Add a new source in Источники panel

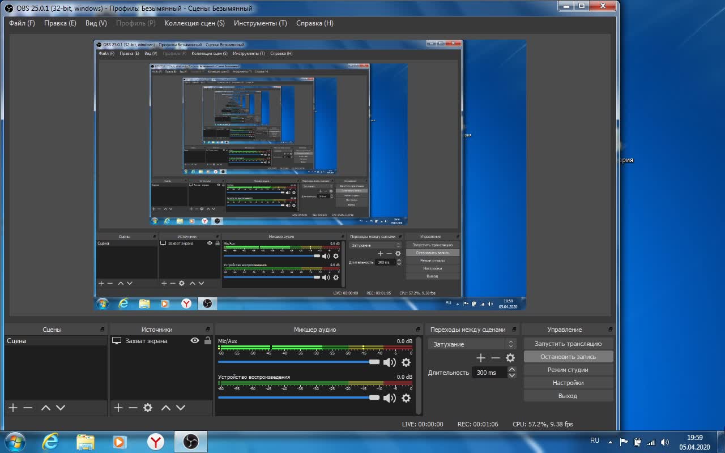pyautogui.click(x=118, y=408)
